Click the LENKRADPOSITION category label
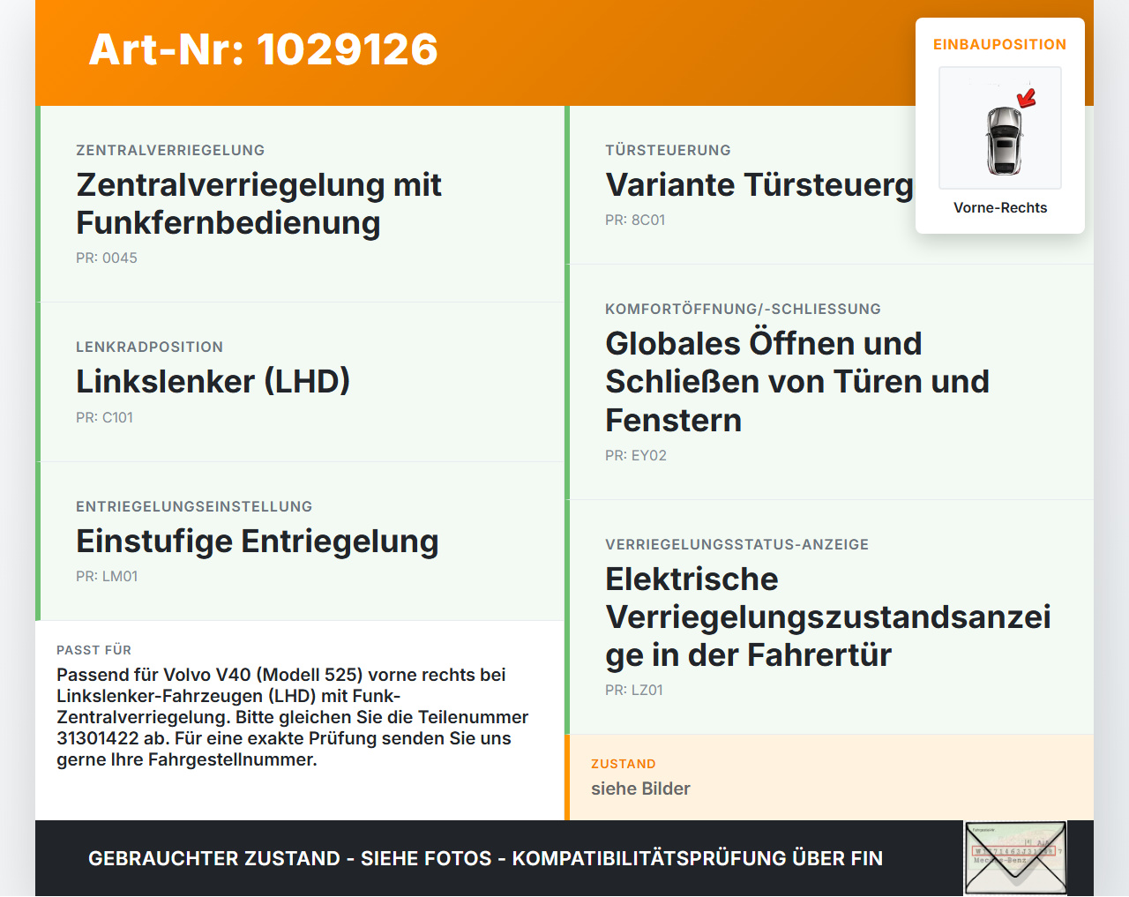Screen dimensions: 1129x897 tap(150, 347)
